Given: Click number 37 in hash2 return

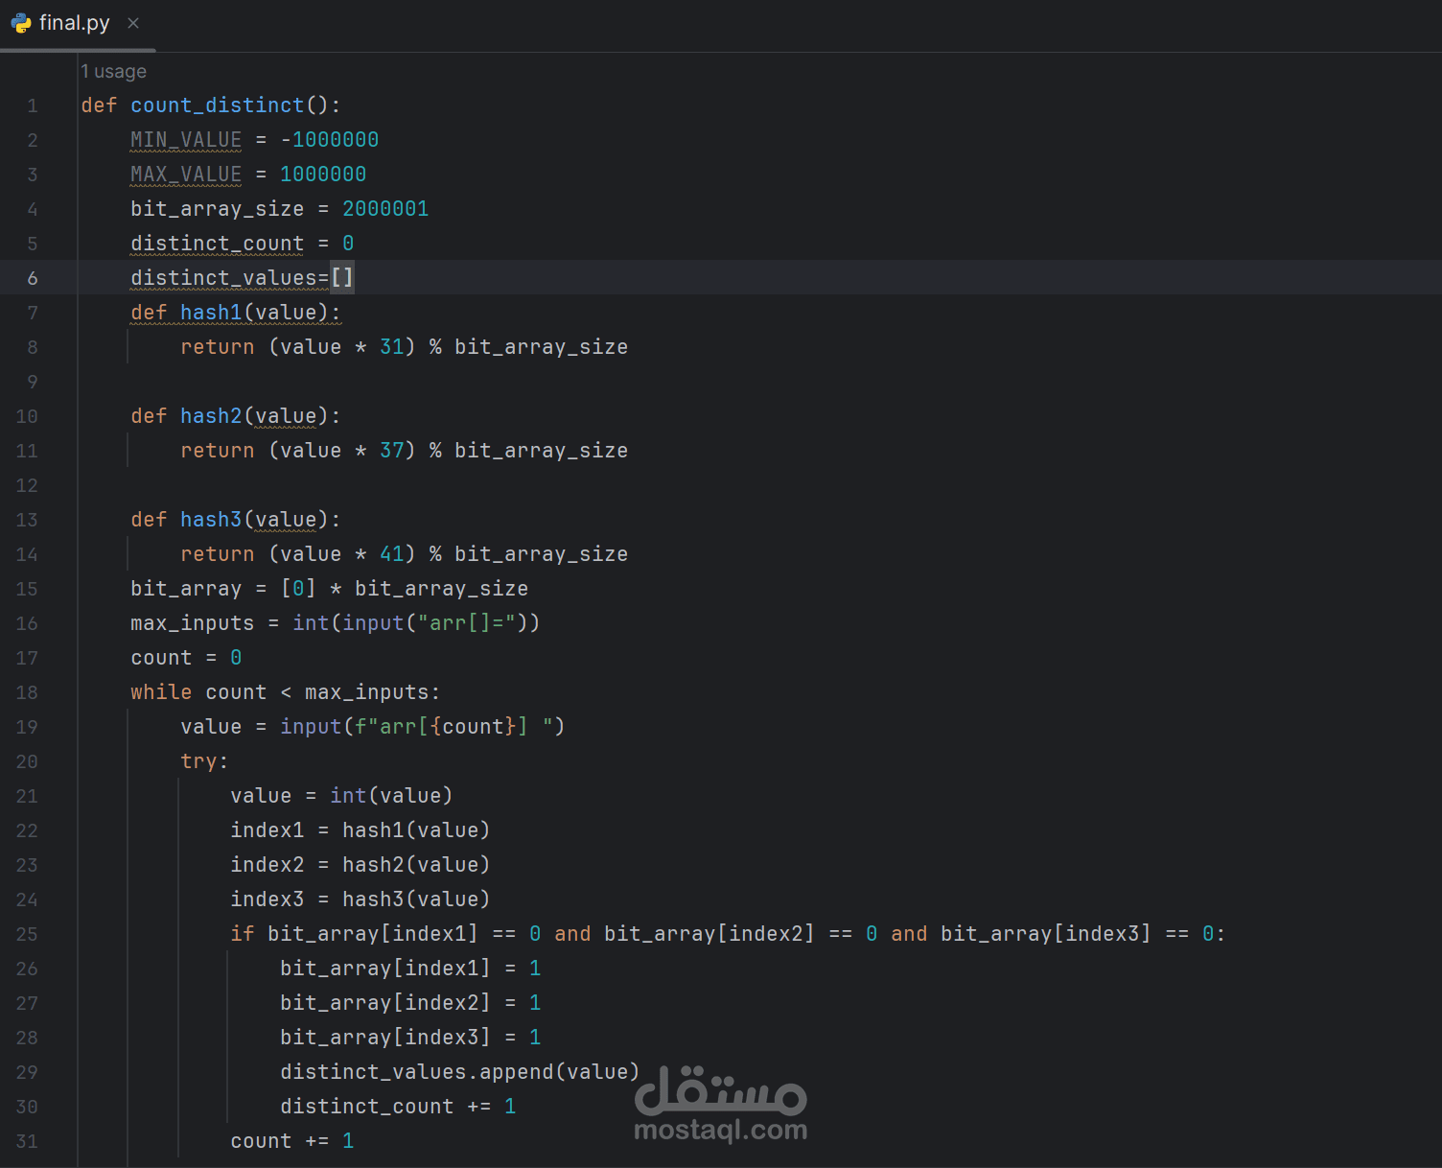Looking at the screenshot, I should [x=391, y=451].
